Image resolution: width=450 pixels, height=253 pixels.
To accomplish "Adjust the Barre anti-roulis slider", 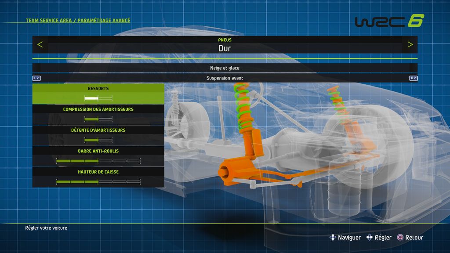I will (98, 161).
